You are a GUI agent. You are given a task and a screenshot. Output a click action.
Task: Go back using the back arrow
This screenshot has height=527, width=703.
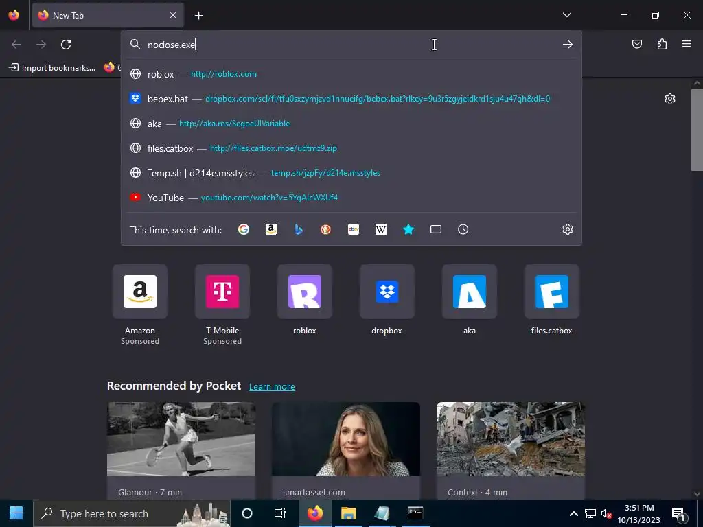16,45
